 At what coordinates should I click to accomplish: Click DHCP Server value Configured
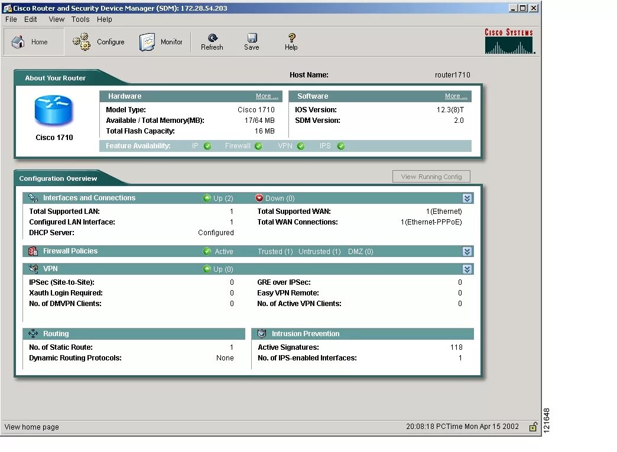pos(216,232)
